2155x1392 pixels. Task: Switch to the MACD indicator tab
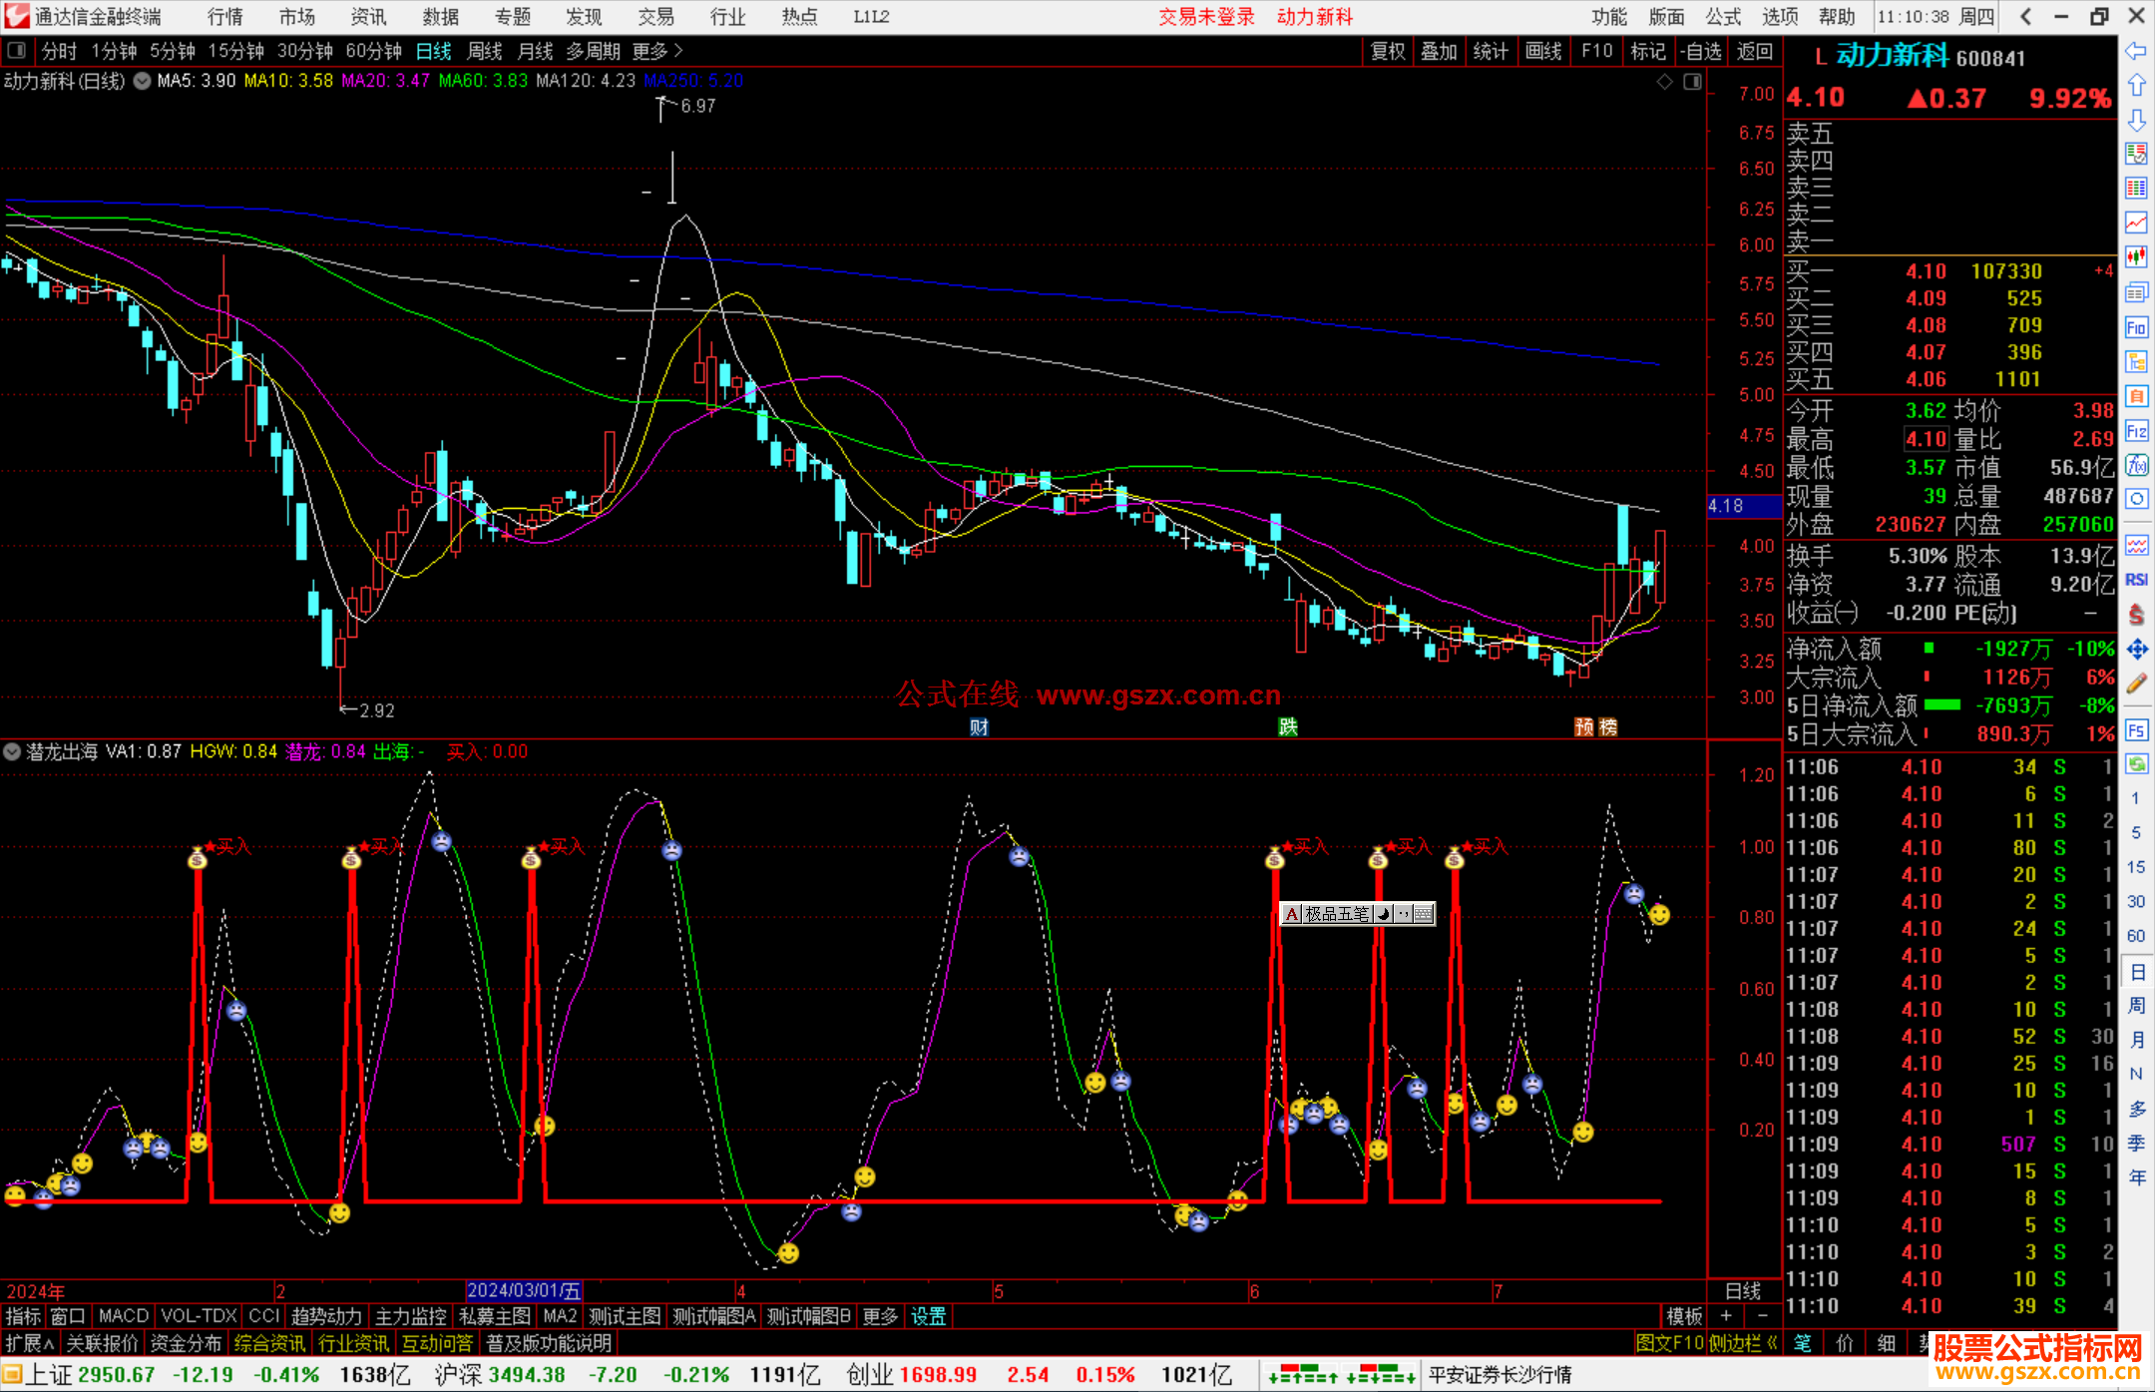pos(124,1316)
